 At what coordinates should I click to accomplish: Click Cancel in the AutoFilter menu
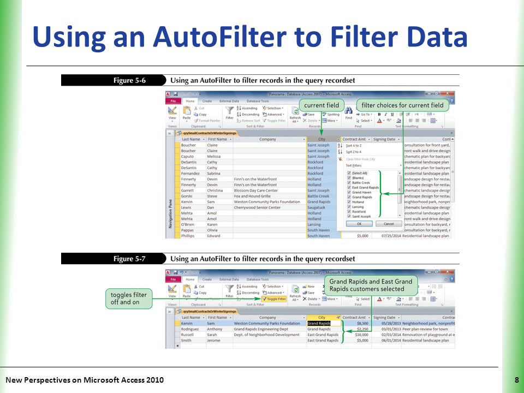click(x=389, y=224)
